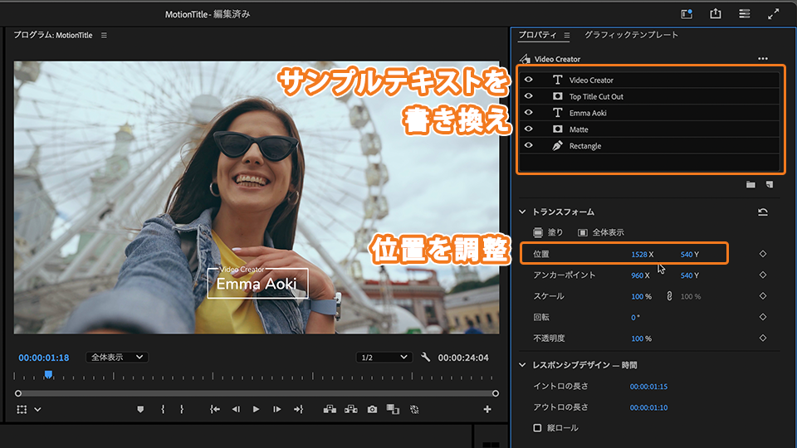The height and width of the screenshot is (448, 797).
Task: Reset transform with the undo arrow icon
Action: 762,212
